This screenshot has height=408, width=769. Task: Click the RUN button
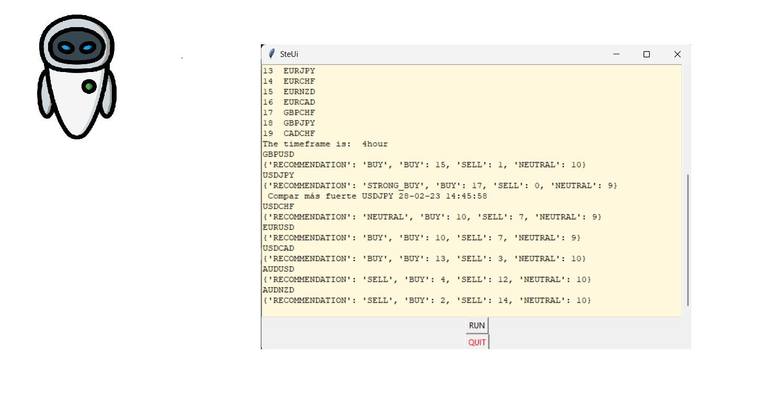click(477, 325)
